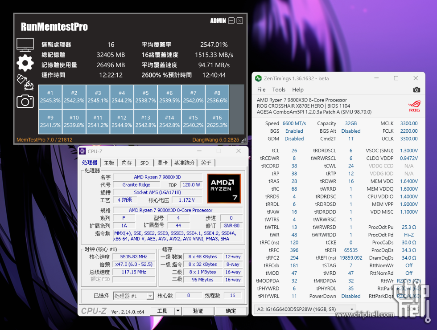Click the burn/clean memory icon in RunMemtestPro
Screen dimensions: 437x330
click(x=25, y=82)
